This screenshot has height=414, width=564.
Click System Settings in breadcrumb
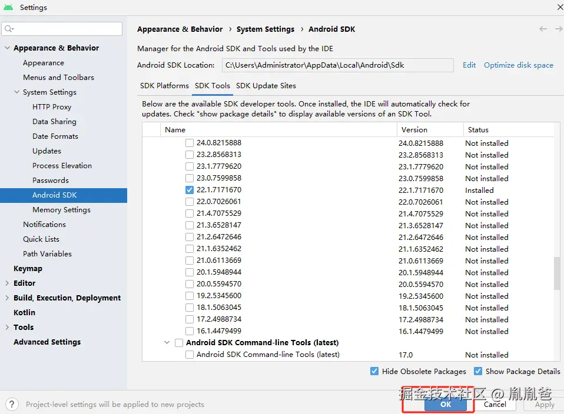coord(266,29)
